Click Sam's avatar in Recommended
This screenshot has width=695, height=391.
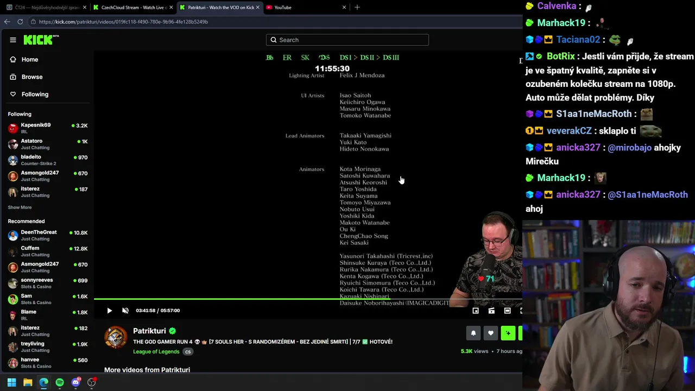(13, 299)
